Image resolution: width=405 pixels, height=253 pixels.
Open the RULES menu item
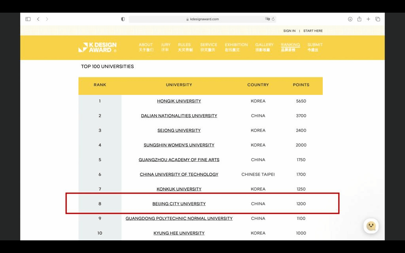tap(185, 47)
